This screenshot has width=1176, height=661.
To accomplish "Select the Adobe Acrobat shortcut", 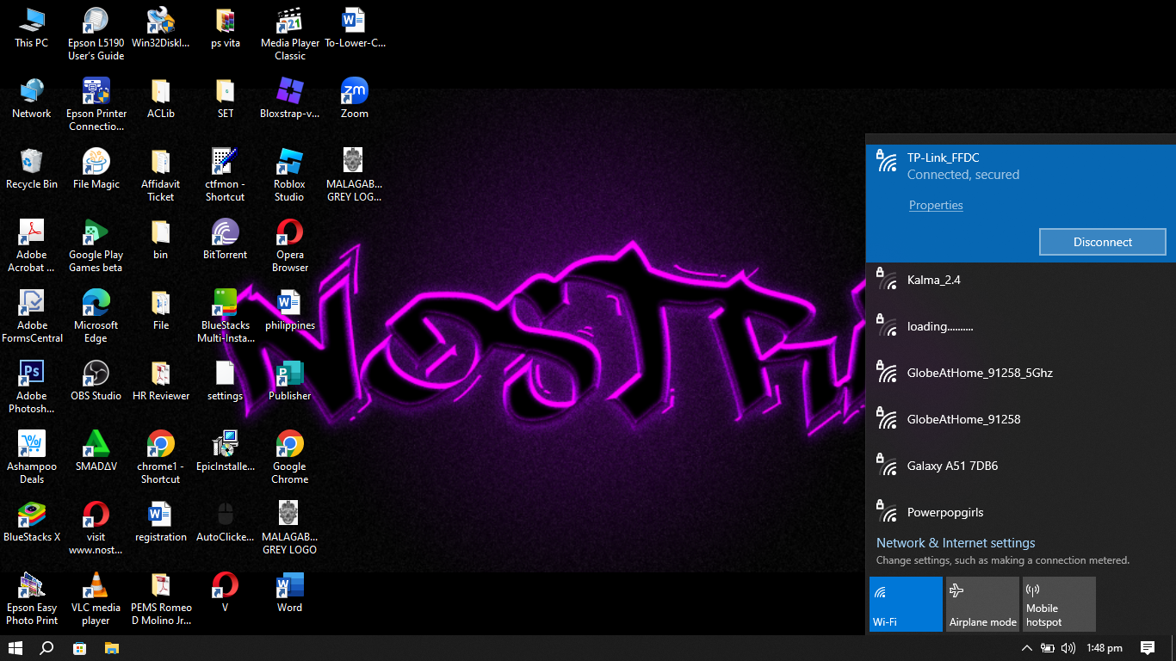I will 32,246.
